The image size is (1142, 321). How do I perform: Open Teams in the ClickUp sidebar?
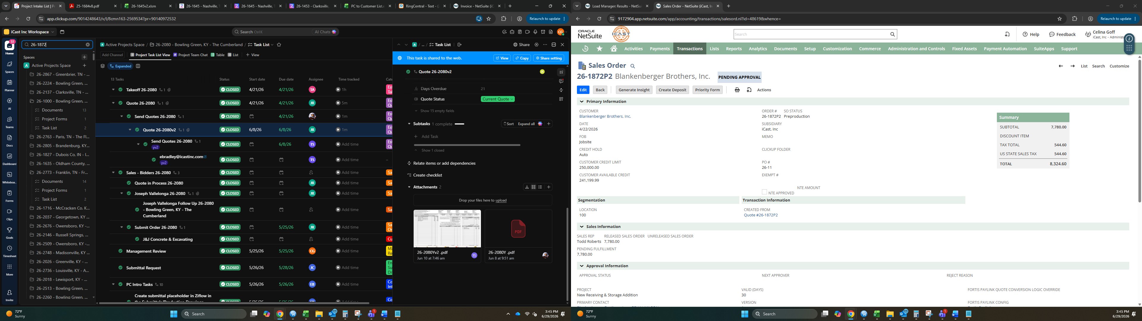coord(9,122)
